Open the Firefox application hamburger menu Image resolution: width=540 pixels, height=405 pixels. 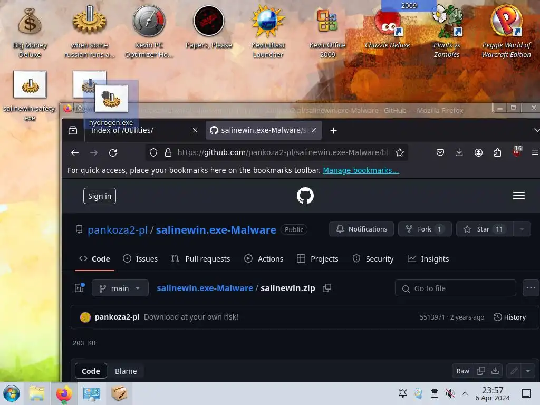coord(535,152)
